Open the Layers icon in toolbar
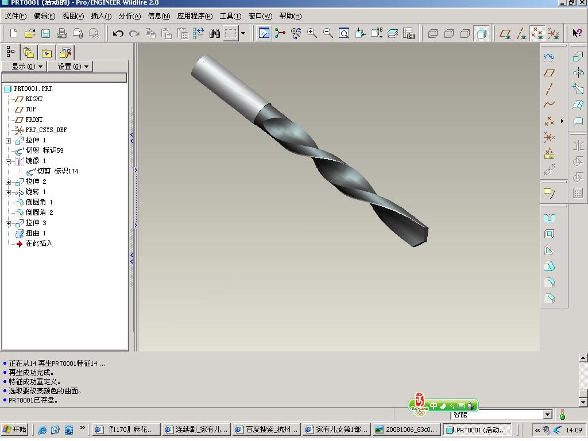This screenshot has width=588, height=441. (393, 33)
